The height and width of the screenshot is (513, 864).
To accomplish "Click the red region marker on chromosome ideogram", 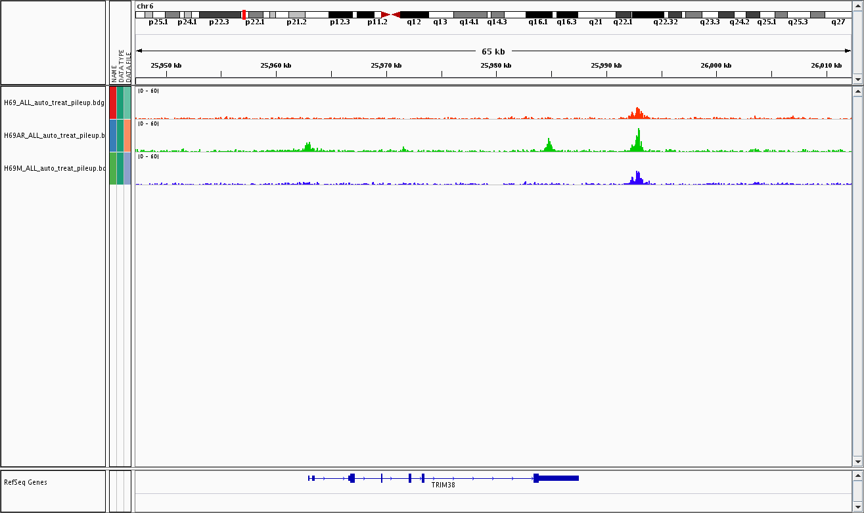I will 244,14.
